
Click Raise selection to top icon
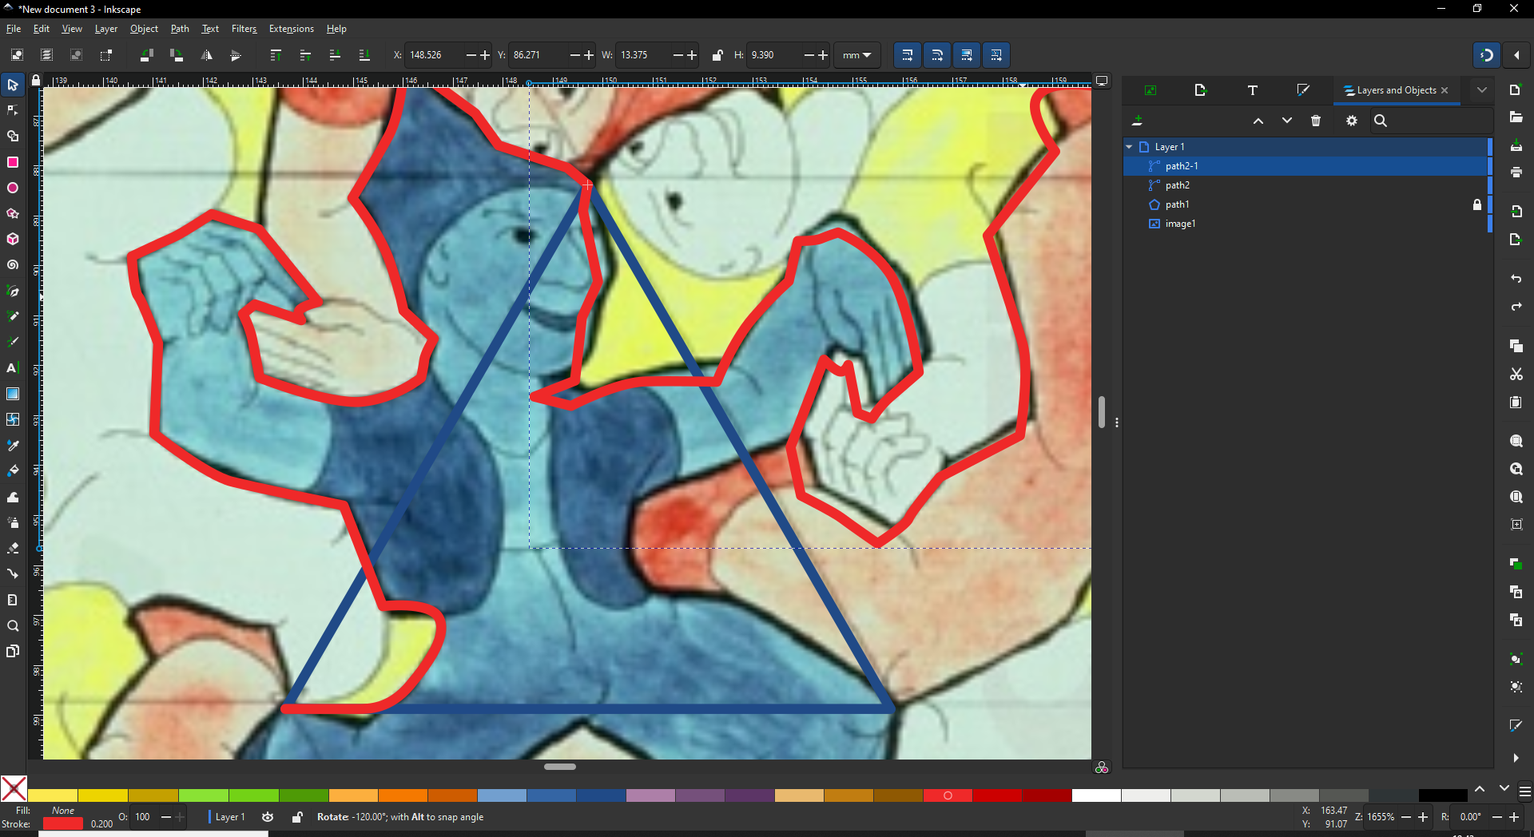point(276,55)
